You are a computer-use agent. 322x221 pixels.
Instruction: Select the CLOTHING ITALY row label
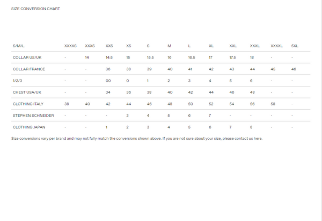28,103
